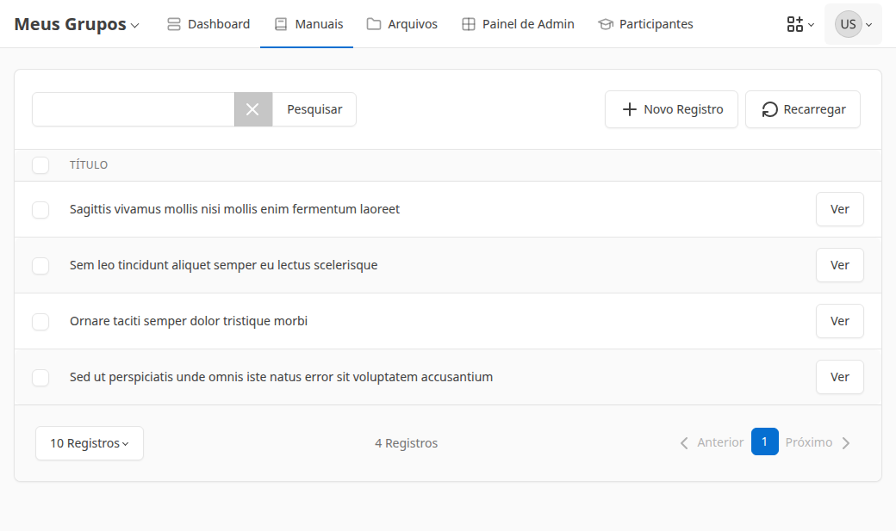Click the Recarregar button
Viewport: 896px width, 531px height.
pos(803,109)
